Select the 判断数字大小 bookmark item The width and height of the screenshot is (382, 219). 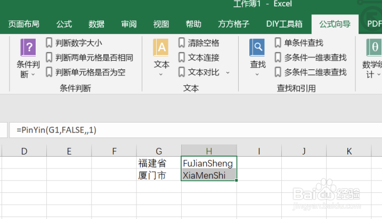coord(74,43)
